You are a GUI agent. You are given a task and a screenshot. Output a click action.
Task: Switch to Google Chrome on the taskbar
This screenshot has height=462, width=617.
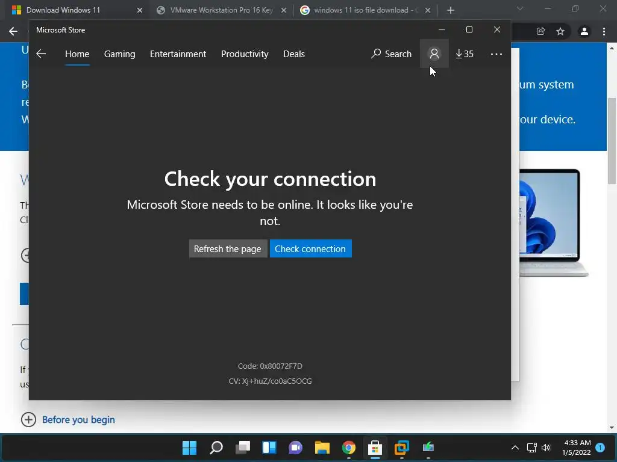(349, 448)
